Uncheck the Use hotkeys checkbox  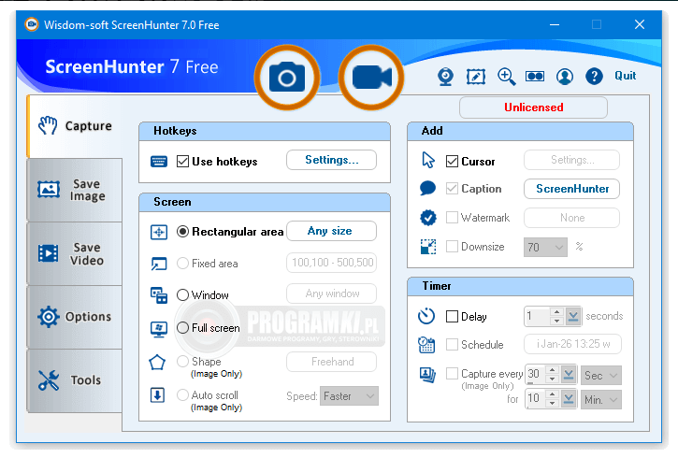point(183,162)
